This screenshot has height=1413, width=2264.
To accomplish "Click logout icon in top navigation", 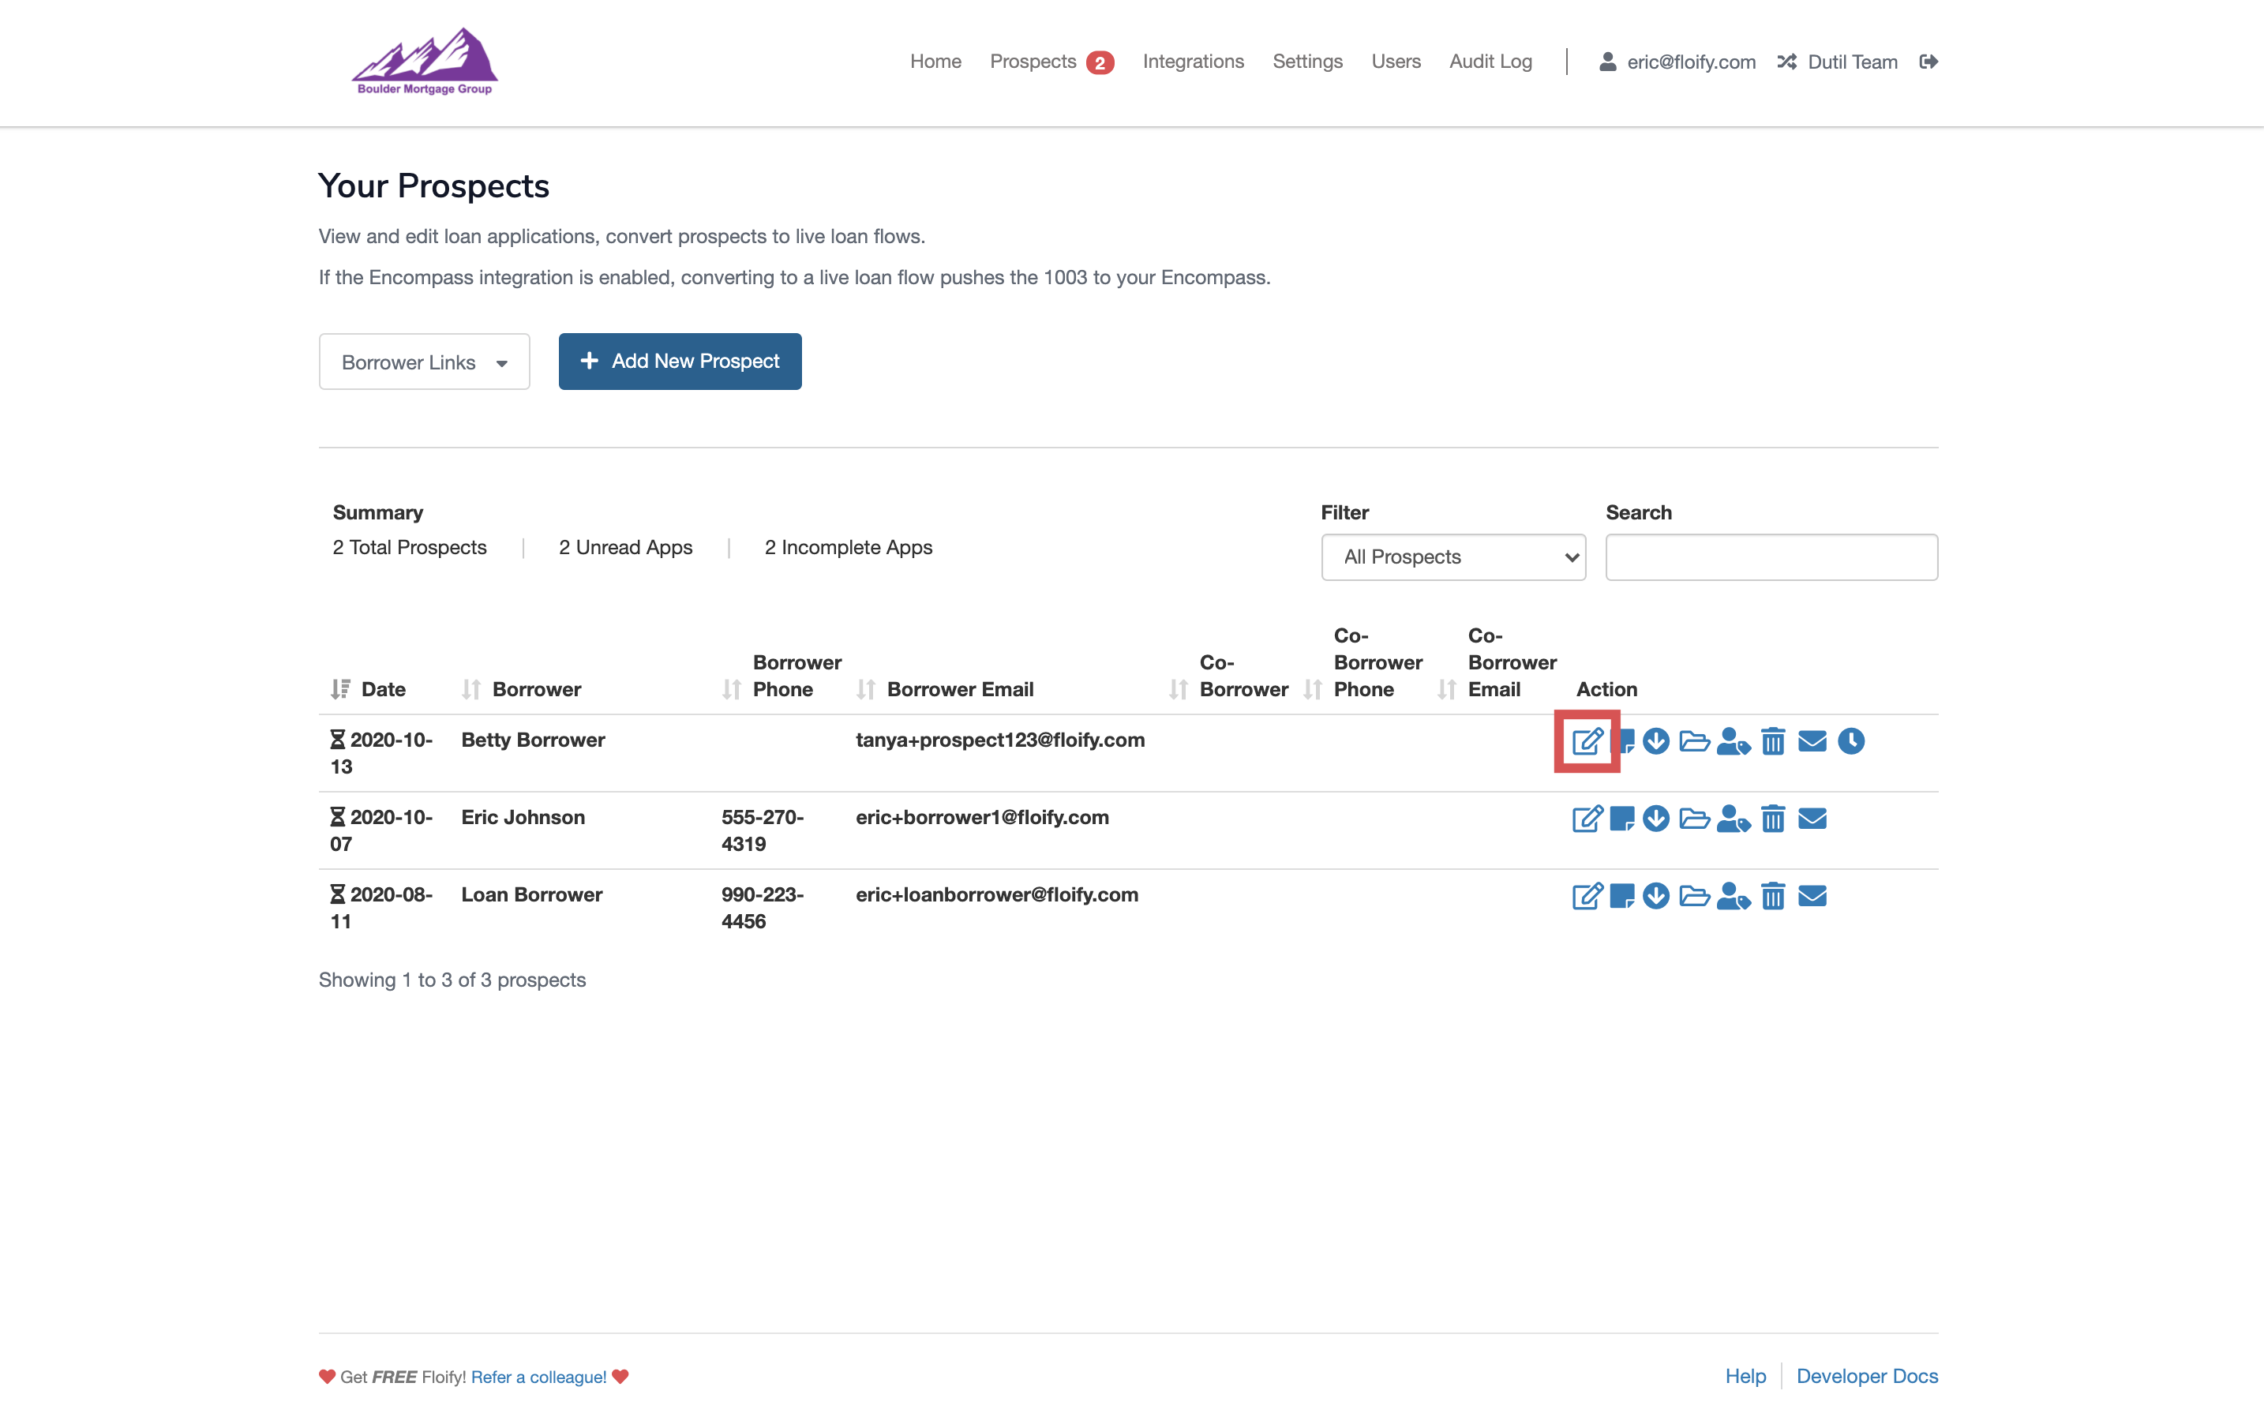I will (x=1929, y=62).
